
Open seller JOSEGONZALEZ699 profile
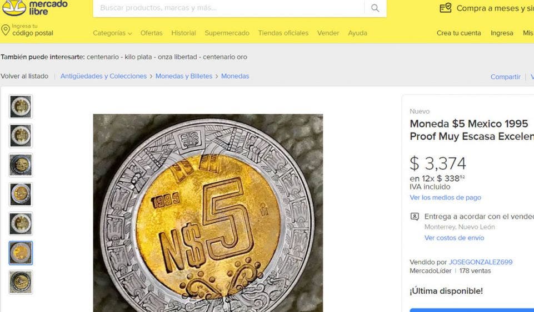click(480, 262)
